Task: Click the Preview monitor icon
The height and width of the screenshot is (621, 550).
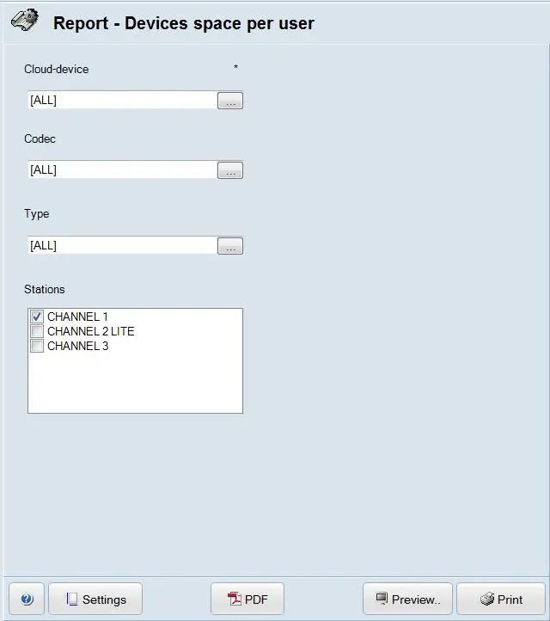Action: (x=382, y=599)
